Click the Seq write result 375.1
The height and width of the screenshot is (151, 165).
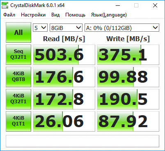(x=128, y=55)
